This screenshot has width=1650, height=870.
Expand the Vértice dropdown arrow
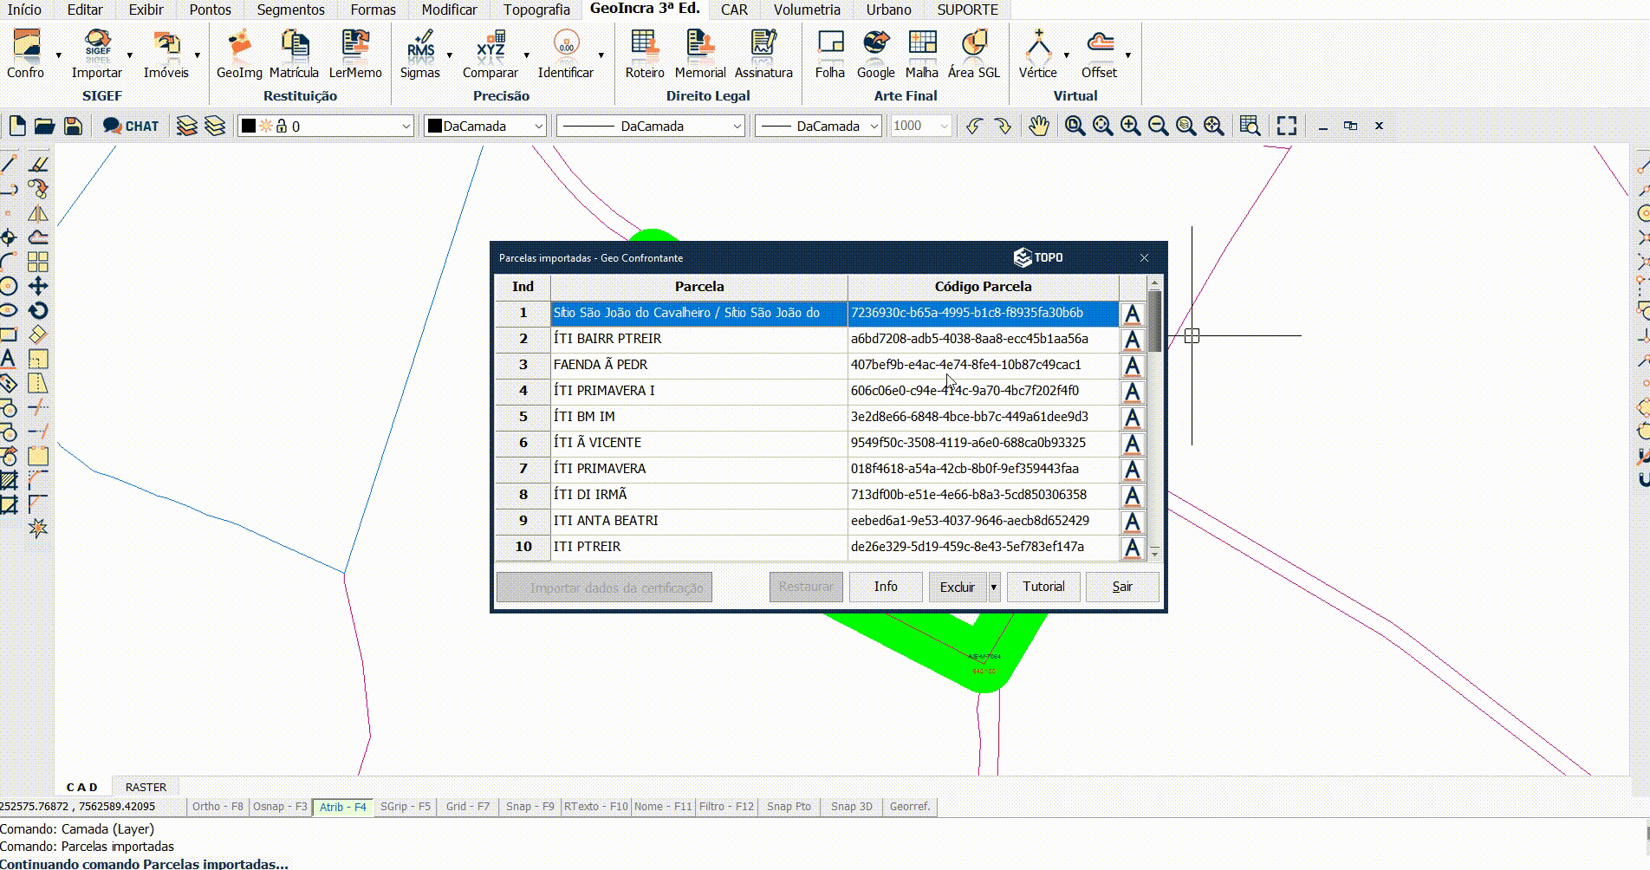click(1066, 55)
